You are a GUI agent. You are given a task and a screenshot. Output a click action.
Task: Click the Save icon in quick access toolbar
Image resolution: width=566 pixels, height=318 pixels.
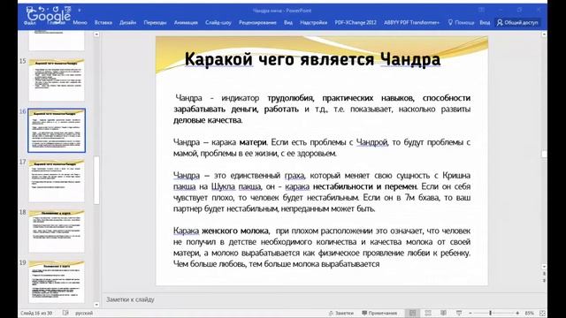point(30,10)
